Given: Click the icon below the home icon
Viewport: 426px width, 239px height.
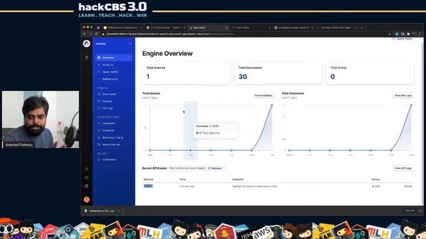Looking at the screenshot, I should 87,177.
